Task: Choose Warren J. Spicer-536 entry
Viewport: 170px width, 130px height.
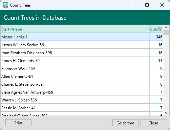Action: tap(82, 100)
